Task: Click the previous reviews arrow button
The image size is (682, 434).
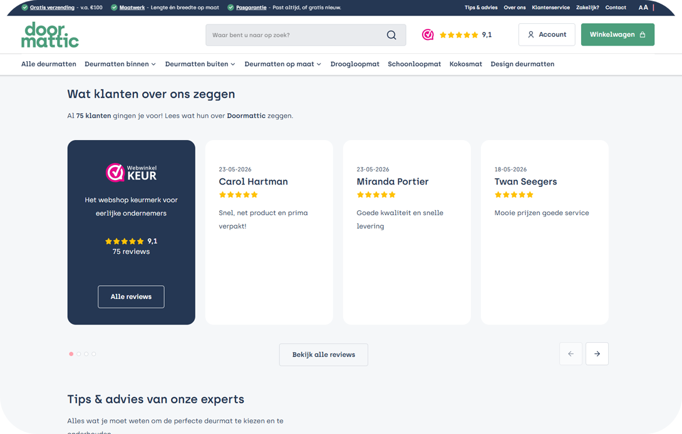Action: [571, 353]
